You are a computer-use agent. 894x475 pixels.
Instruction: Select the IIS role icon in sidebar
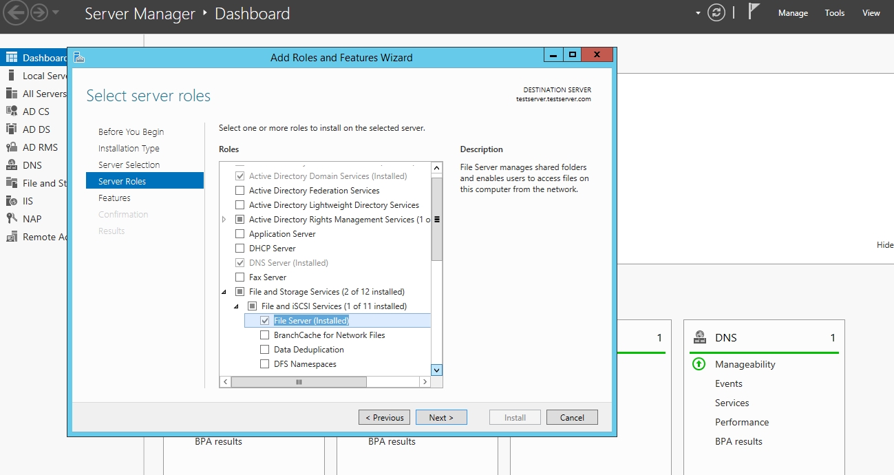(12, 201)
